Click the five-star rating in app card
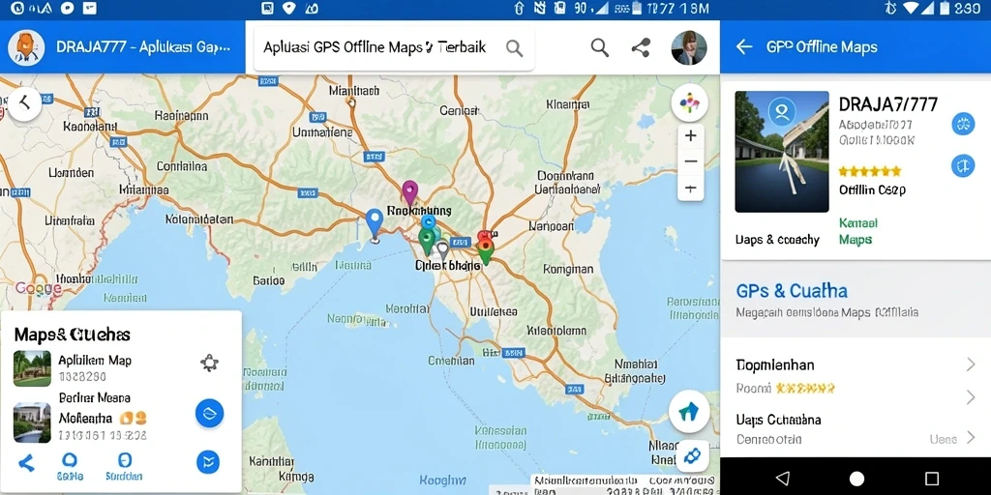The image size is (991, 495). [x=870, y=170]
